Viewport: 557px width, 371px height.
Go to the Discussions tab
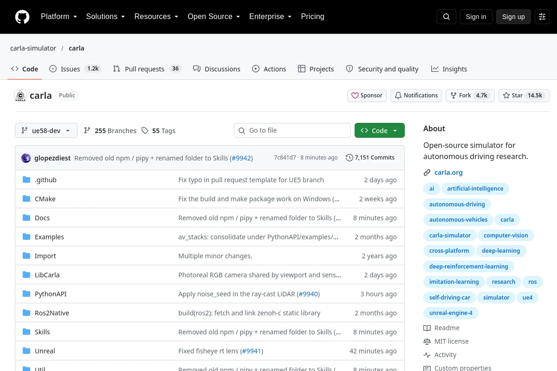[x=217, y=69]
